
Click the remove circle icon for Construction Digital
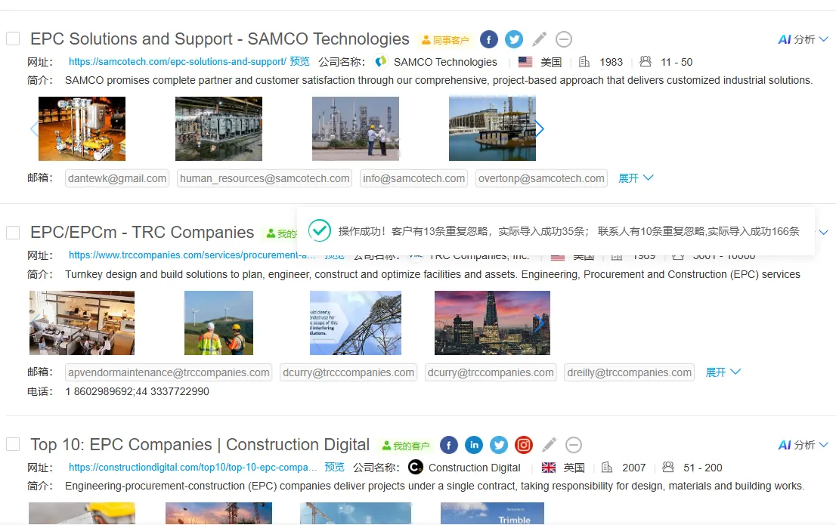pyautogui.click(x=573, y=445)
